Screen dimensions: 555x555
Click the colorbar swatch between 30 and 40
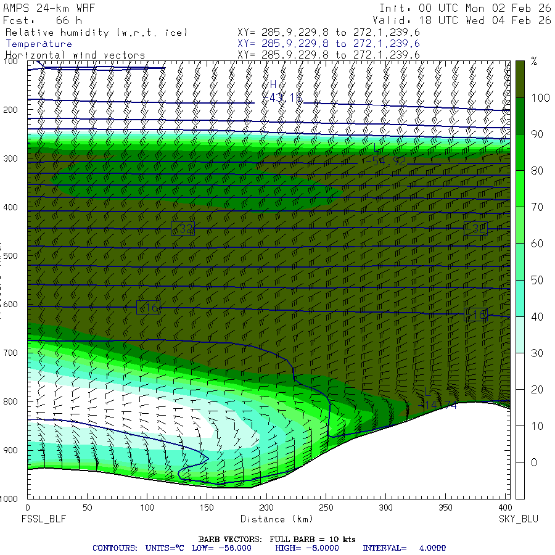point(520,334)
